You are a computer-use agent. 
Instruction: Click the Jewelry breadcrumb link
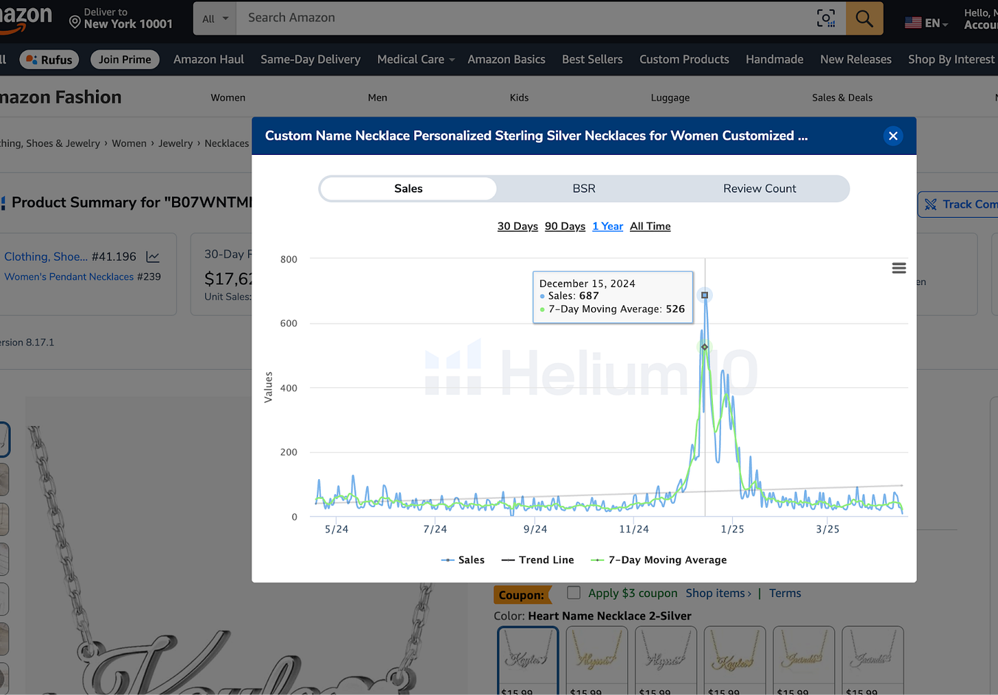coord(175,143)
